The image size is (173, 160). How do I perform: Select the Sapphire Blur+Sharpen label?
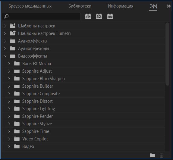(43, 79)
